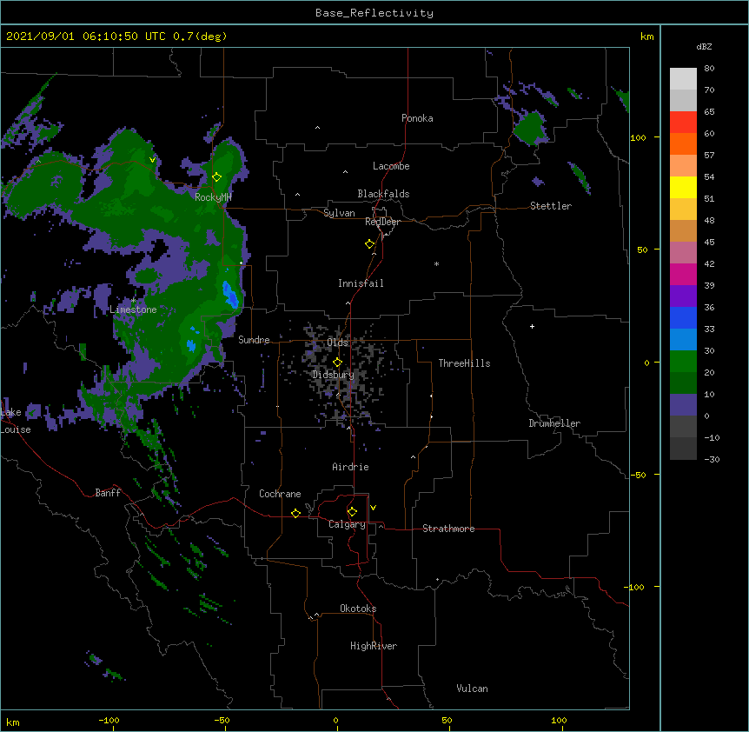The height and width of the screenshot is (732, 749).
Task: Select the magenta 42-39 dBZ legend swatch
Action: tap(683, 274)
